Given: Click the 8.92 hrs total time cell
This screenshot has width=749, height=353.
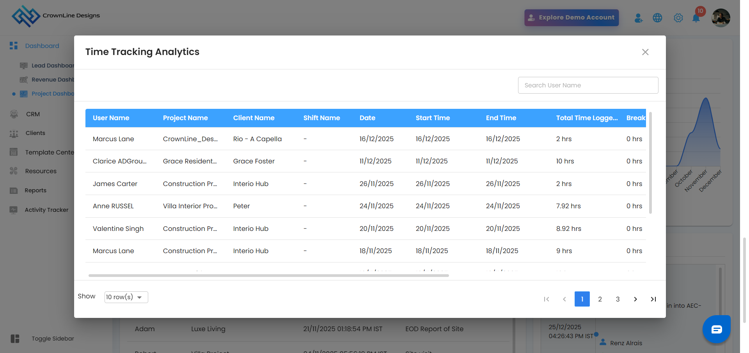Looking at the screenshot, I should (x=569, y=229).
